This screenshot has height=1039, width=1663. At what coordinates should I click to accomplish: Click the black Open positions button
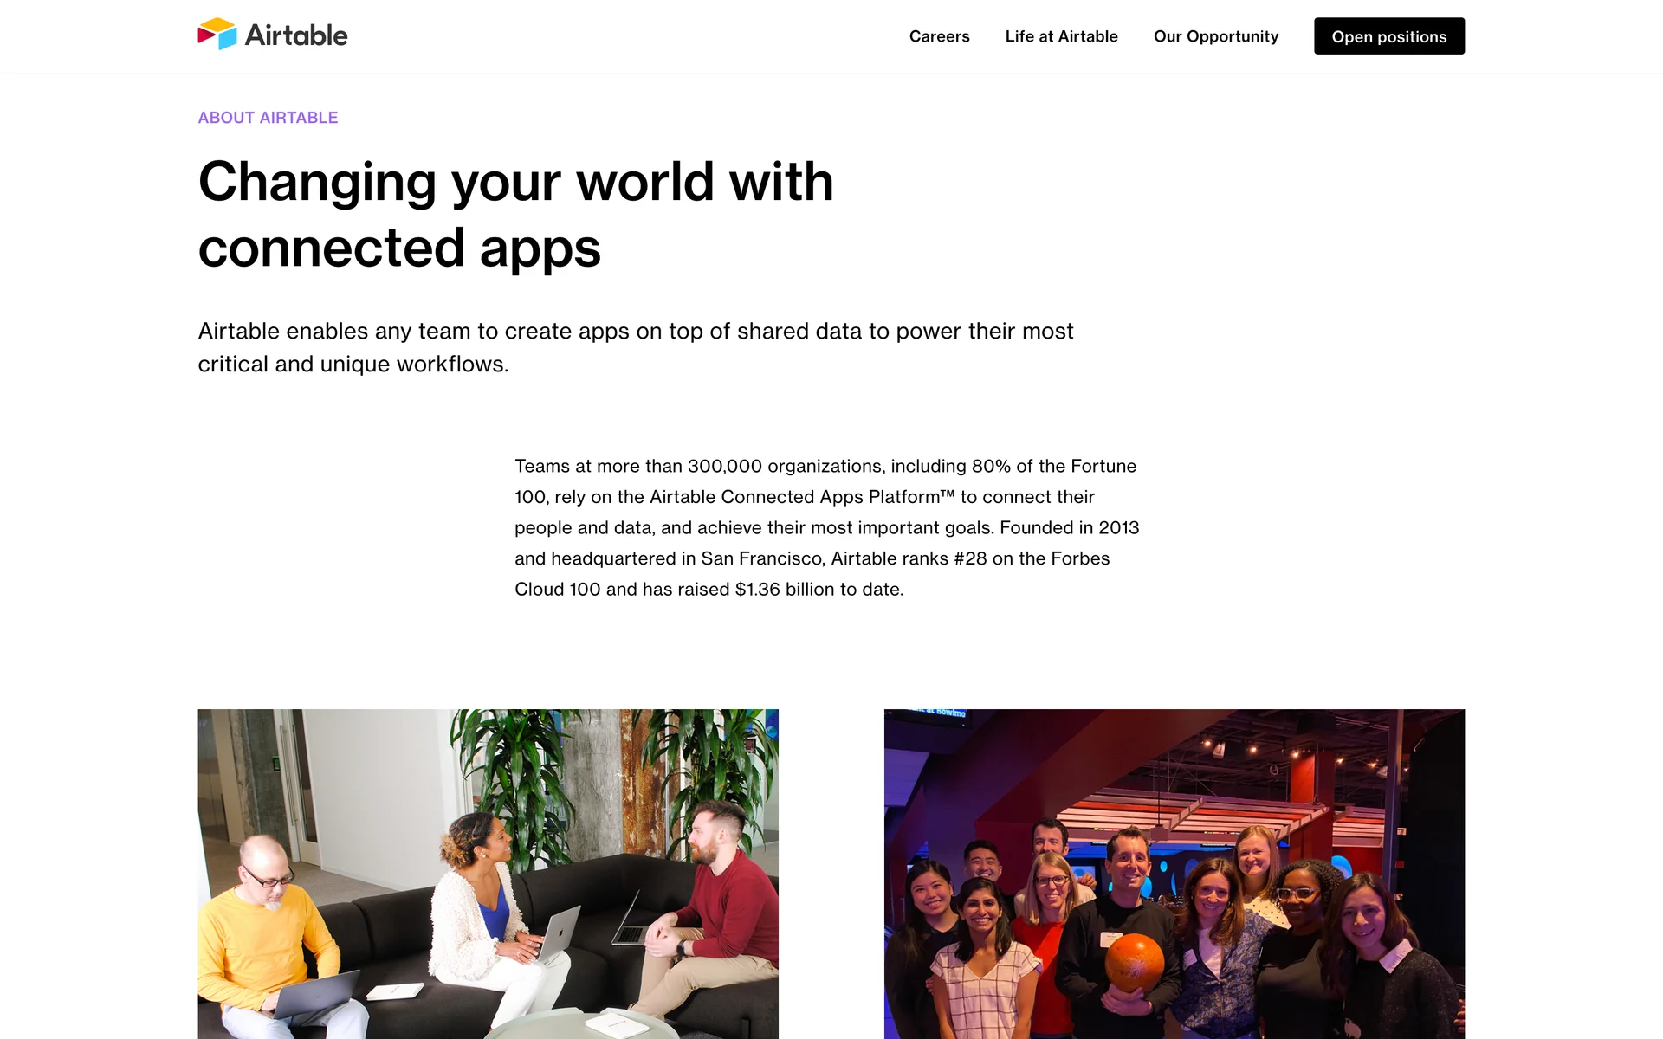pos(1388,36)
